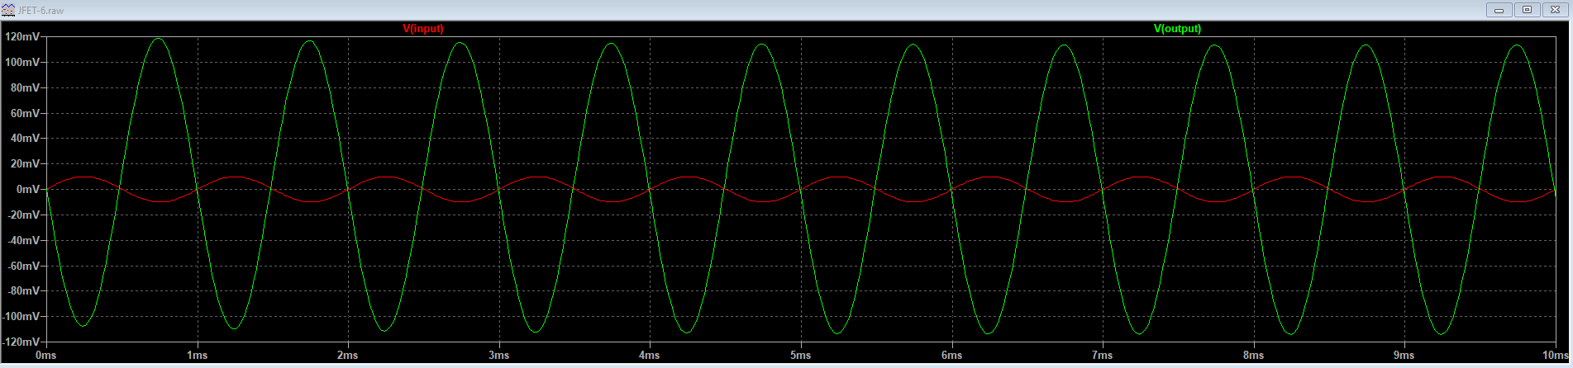Maximize the JFET-6.raw plot window

point(1527,10)
